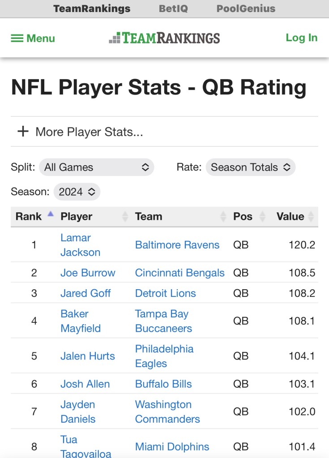Click the Log In link
This screenshot has height=458, width=329.
coord(301,38)
